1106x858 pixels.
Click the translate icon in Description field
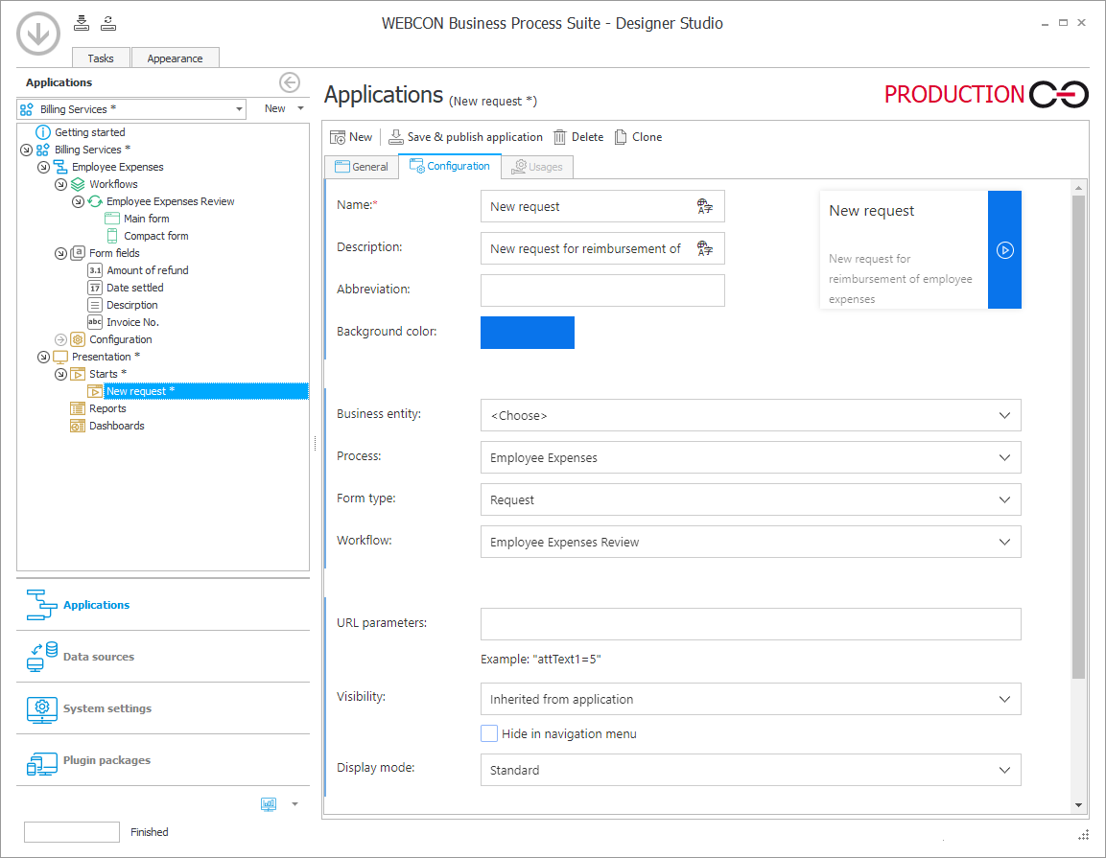coord(705,248)
